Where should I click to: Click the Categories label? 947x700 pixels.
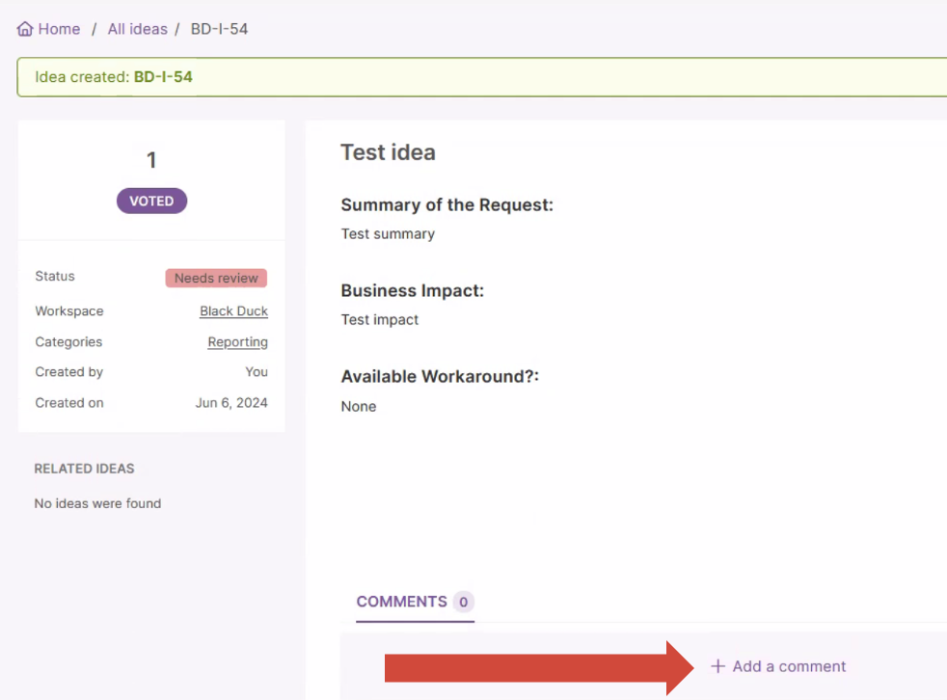tap(68, 342)
